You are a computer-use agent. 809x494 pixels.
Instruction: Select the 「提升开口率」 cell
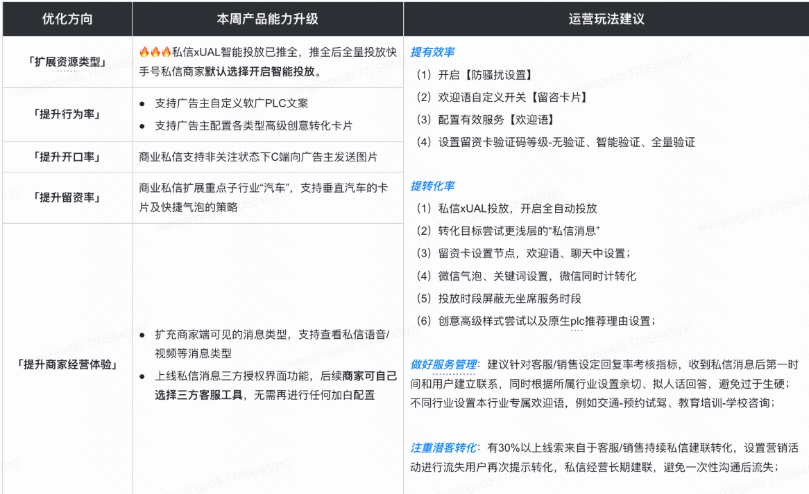pos(67,157)
